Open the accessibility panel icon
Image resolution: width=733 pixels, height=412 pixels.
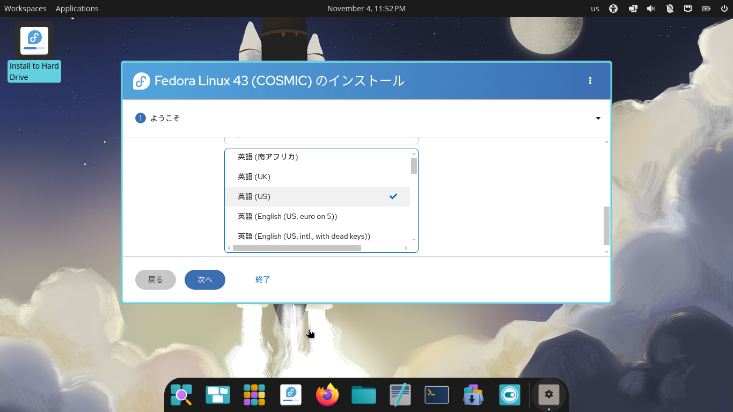[614, 9]
